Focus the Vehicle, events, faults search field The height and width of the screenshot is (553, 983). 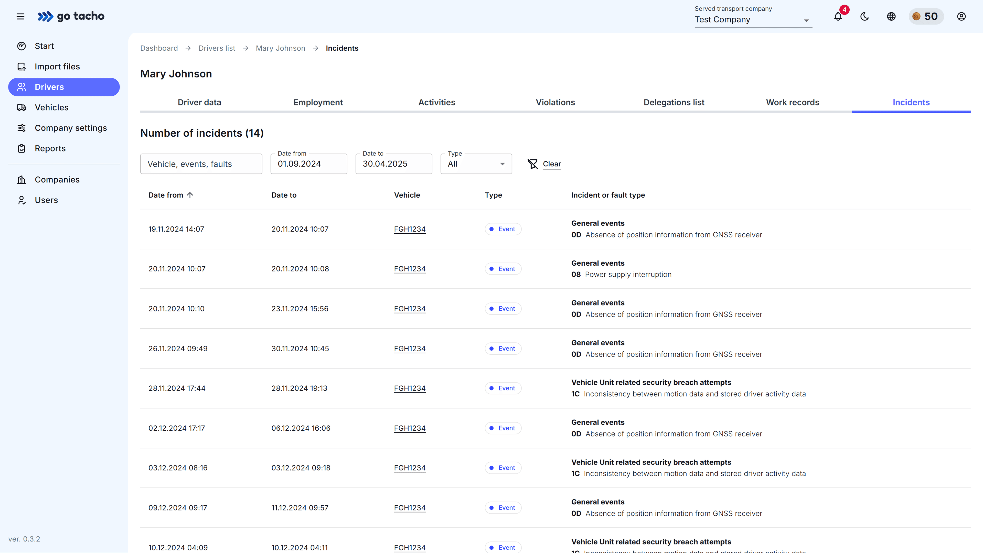point(201,164)
